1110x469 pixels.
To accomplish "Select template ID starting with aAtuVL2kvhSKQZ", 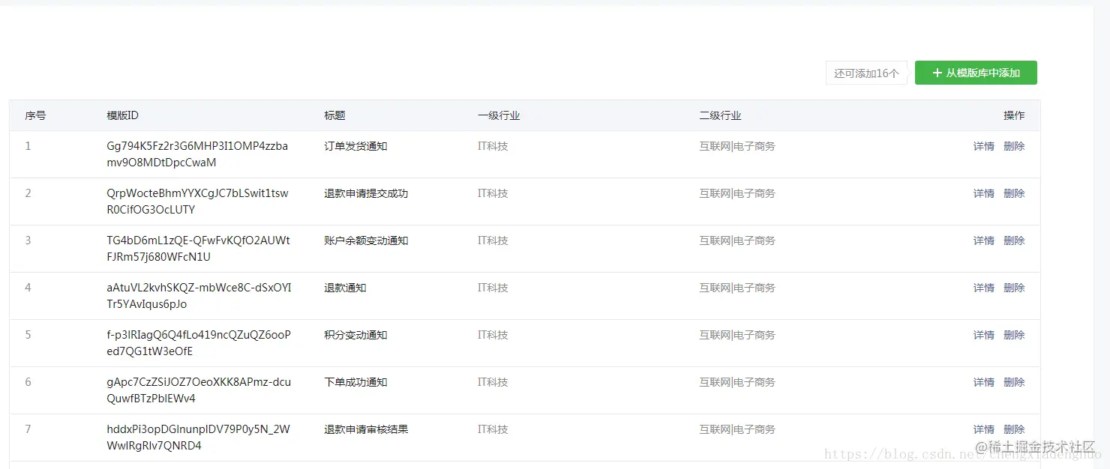I will tap(199, 296).
